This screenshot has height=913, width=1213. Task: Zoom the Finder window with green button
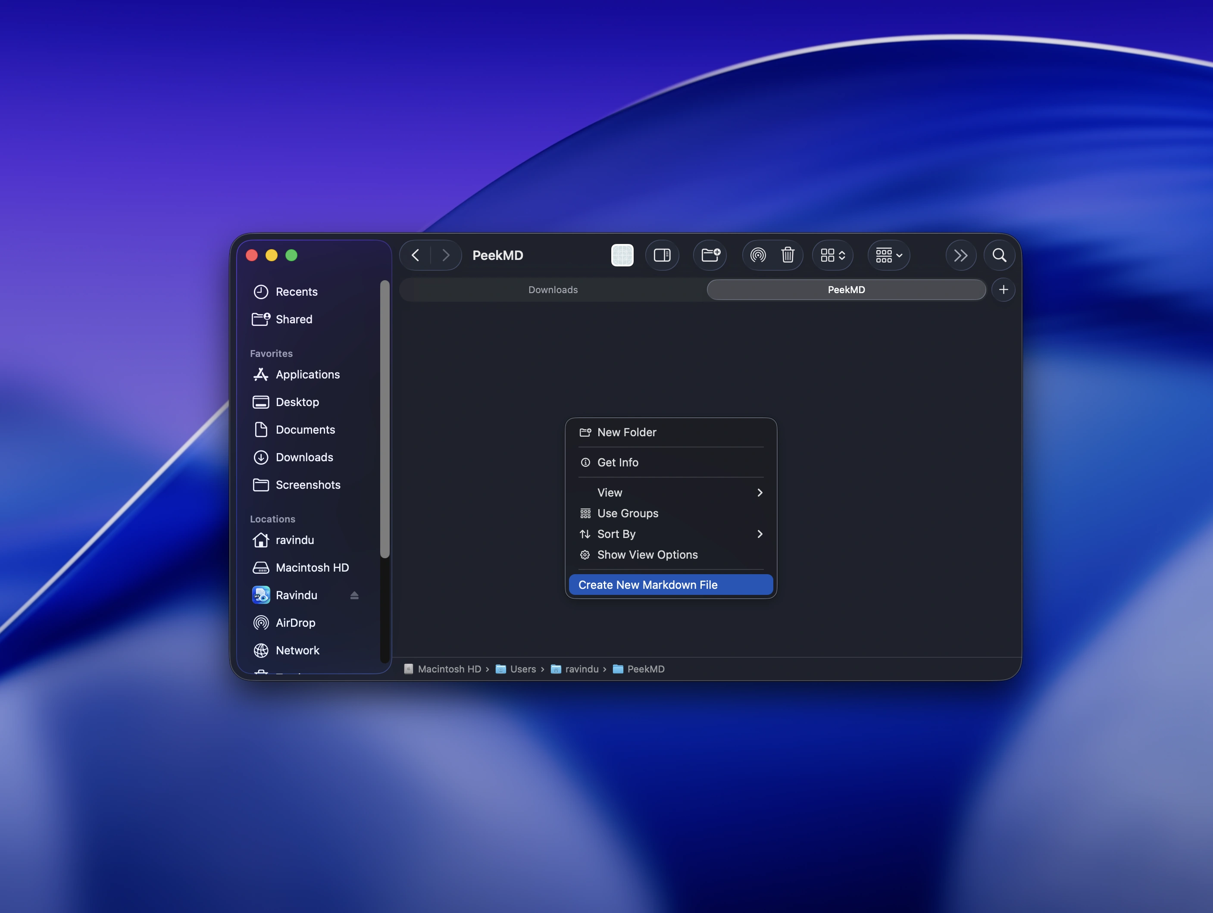click(x=291, y=255)
